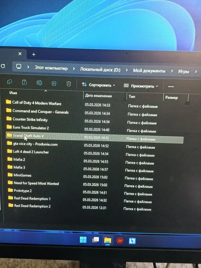Click the date 05.03.2026 12:31
Viewport: 201px width, 268px height.
[94, 208]
